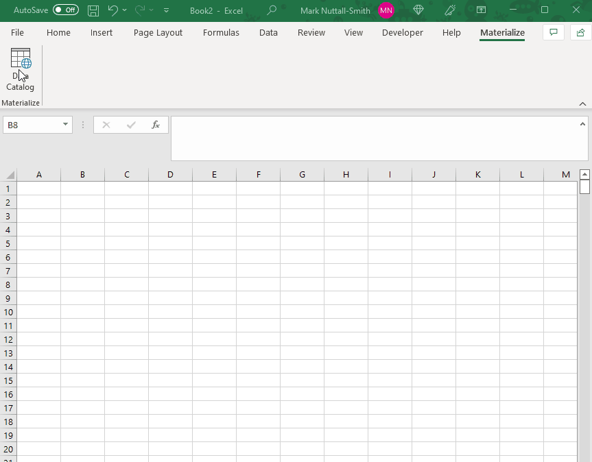Open the Data Catalog tool
This screenshot has width=592, height=462.
pyautogui.click(x=21, y=69)
